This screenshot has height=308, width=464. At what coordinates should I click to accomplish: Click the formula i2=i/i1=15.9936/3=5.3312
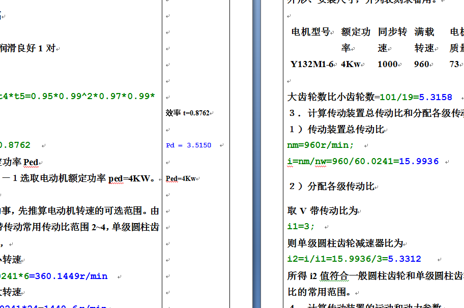354,259
